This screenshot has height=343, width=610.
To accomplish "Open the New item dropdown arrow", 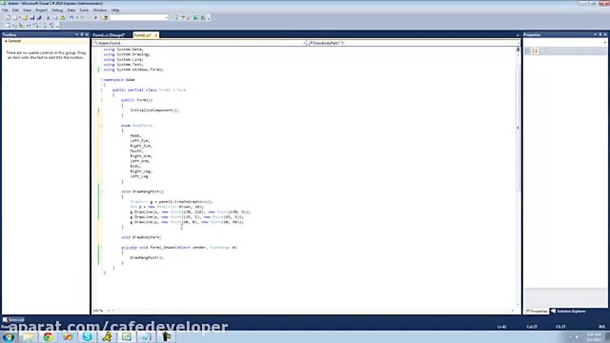I will click(x=20, y=18).
